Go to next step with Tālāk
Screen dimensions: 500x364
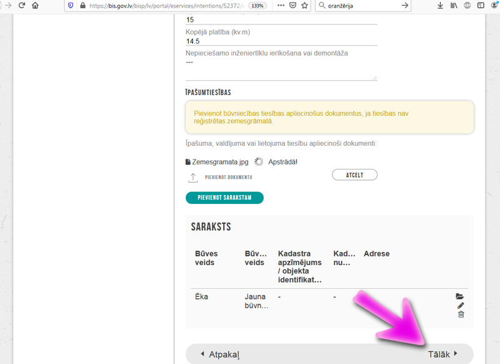coord(442,354)
